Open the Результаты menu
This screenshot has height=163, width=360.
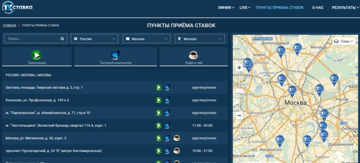click(345, 7)
